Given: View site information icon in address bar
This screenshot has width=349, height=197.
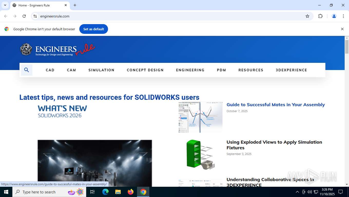Looking at the screenshot, I should pyautogui.click(x=35, y=16).
